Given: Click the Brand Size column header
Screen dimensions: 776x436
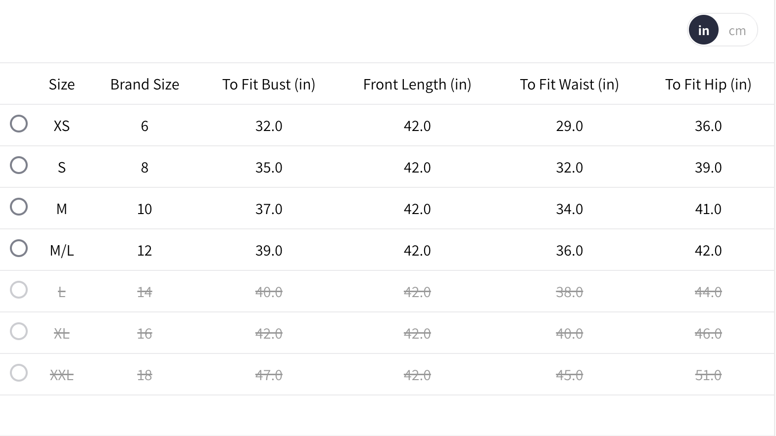Looking at the screenshot, I should [x=145, y=85].
